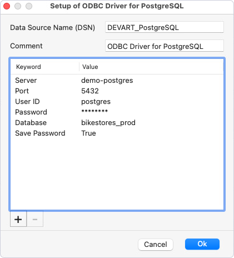Click the 5432 port value
This screenshot has width=234, height=258.
[90, 91]
